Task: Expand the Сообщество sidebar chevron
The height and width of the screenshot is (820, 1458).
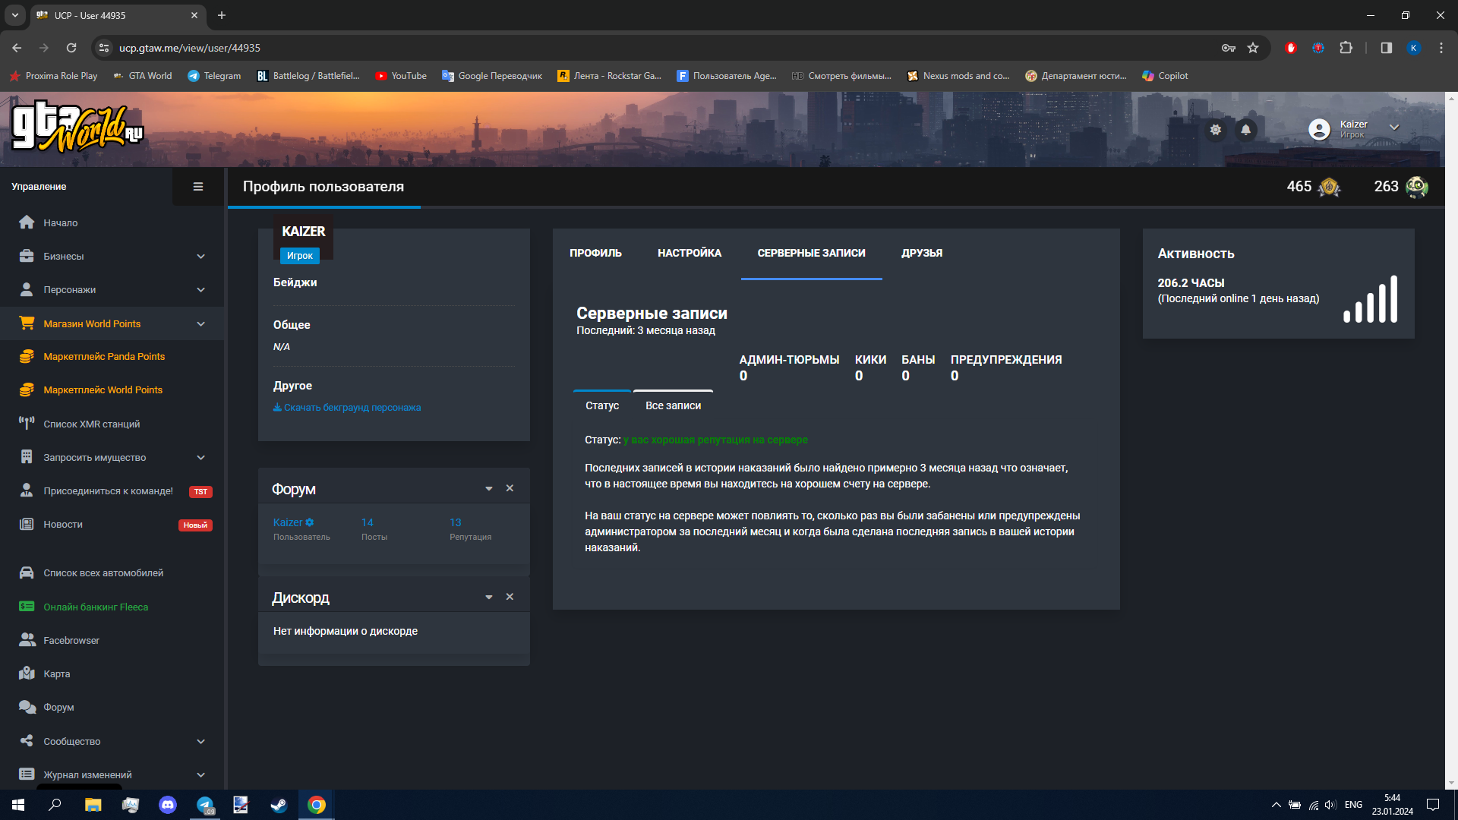Action: pyautogui.click(x=201, y=742)
